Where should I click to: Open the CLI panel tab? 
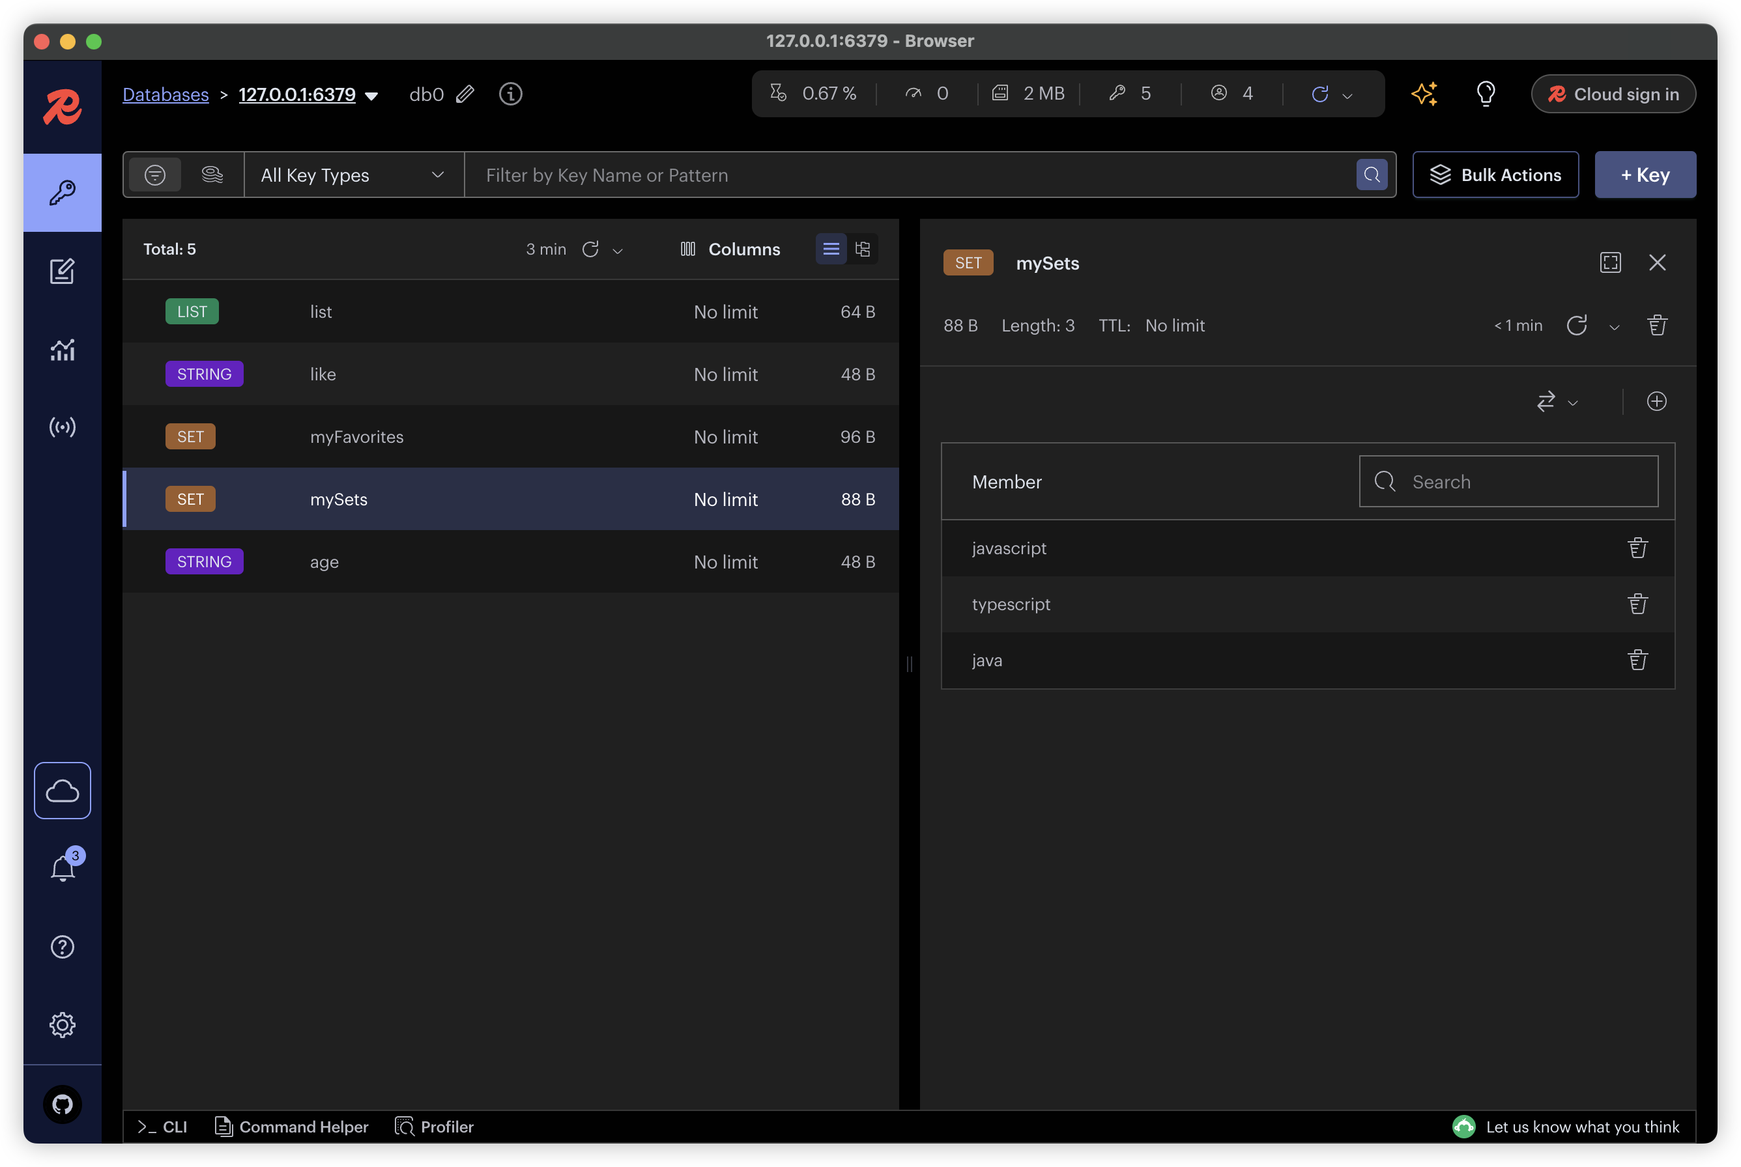pyautogui.click(x=162, y=1126)
